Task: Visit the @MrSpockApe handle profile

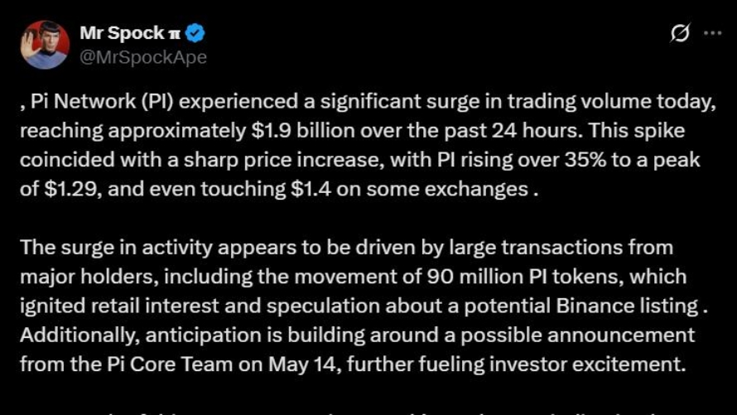Action: point(143,57)
